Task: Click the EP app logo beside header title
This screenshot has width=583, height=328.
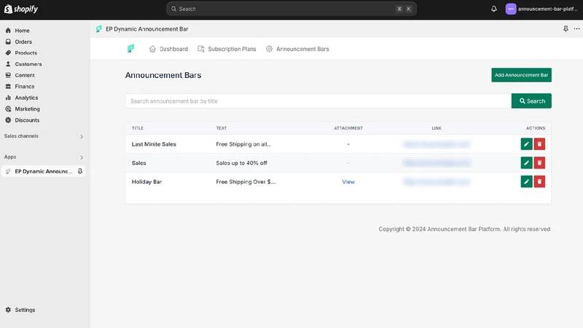Action: click(98, 29)
